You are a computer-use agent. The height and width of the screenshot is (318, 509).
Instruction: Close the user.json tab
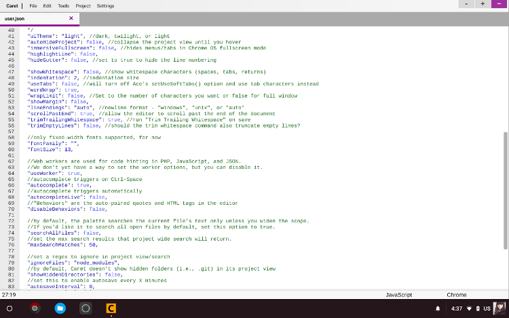tap(71, 18)
